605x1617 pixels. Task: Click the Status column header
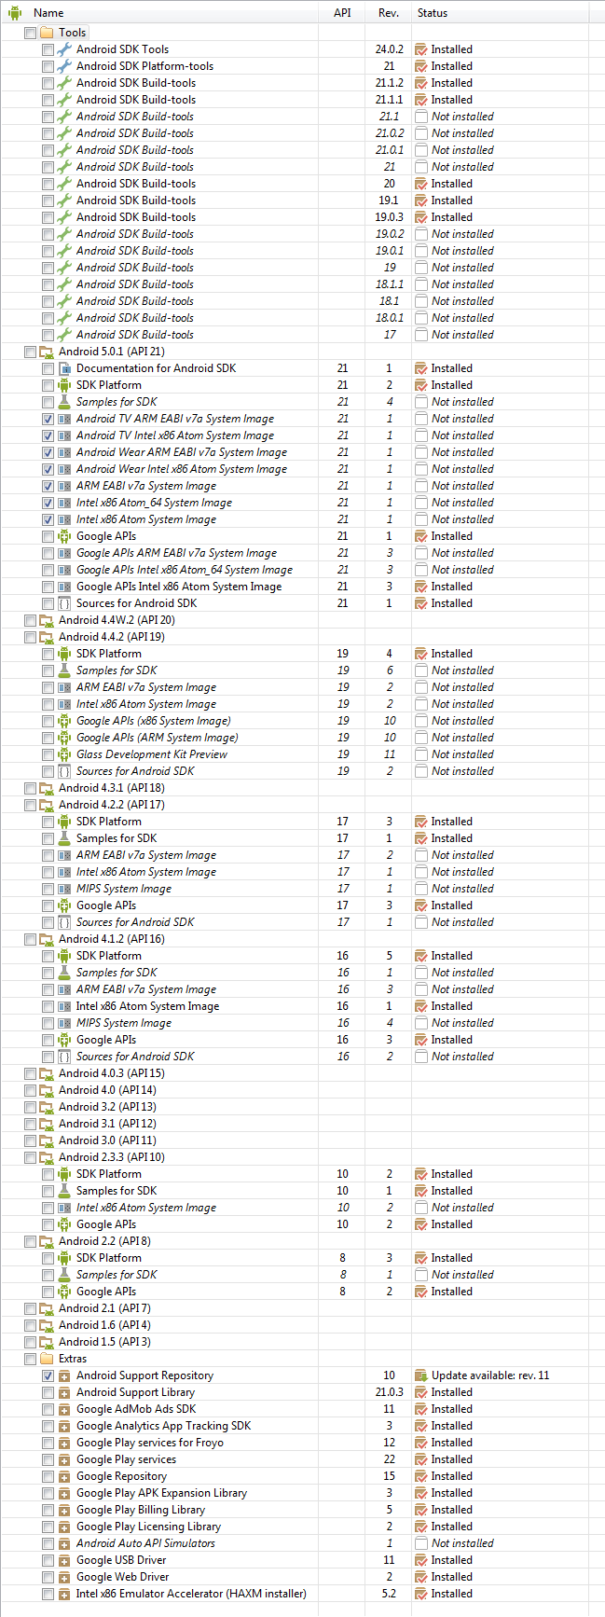coord(433,13)
